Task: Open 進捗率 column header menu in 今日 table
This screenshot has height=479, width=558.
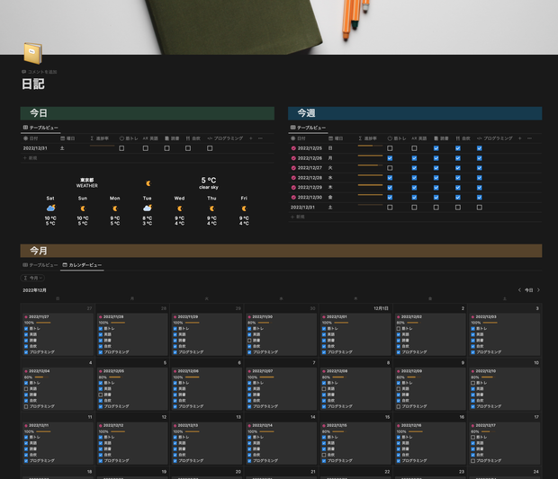Action: pos(100,138)
